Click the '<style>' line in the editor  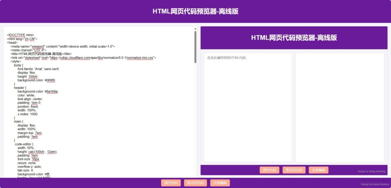(x=16, y=61)
